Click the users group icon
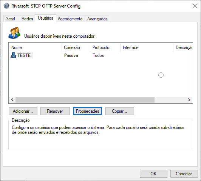The width and height of the screenshot is (201, 181). pos(14,33)
